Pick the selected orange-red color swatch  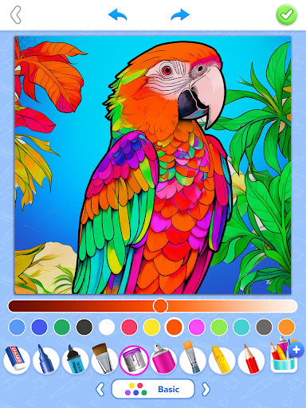point(175,327)
